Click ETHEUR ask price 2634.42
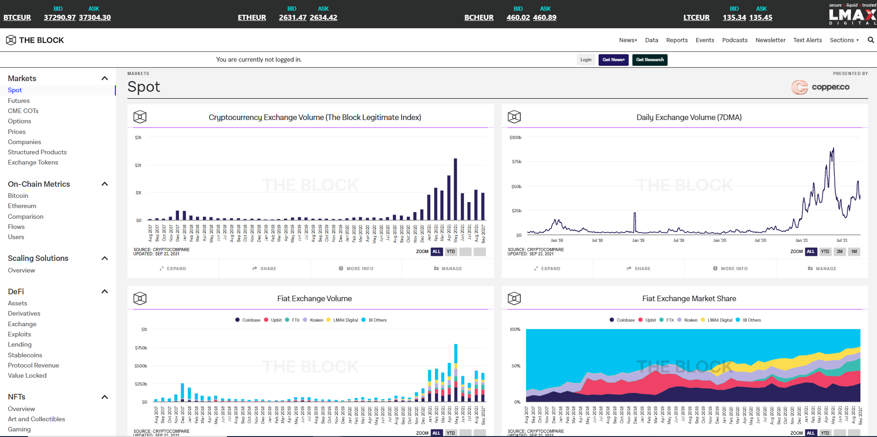The image size is (877, 437). click(x=323, y=18)
